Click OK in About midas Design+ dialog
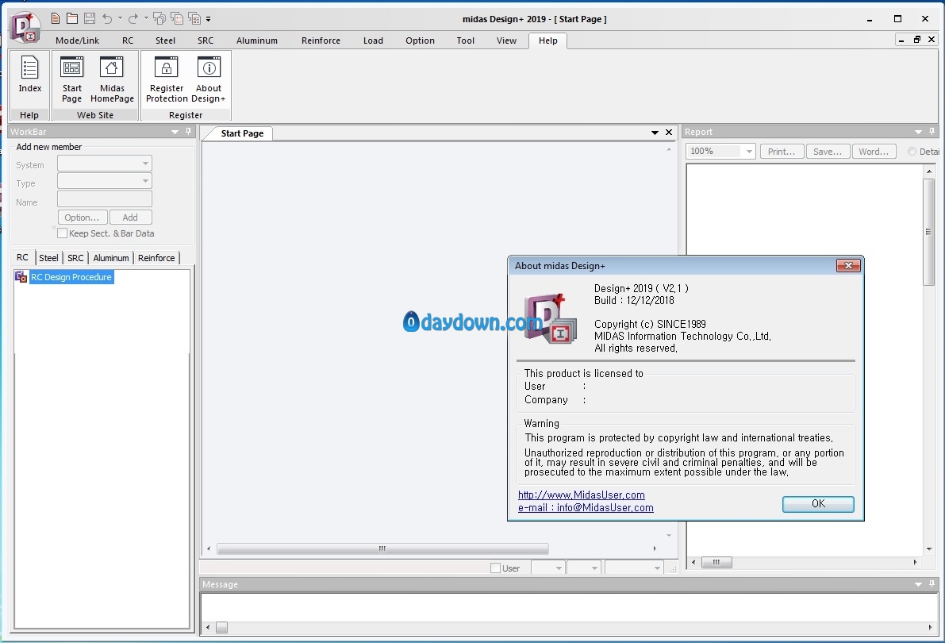 pyautogui.click(x=818, y=503)
